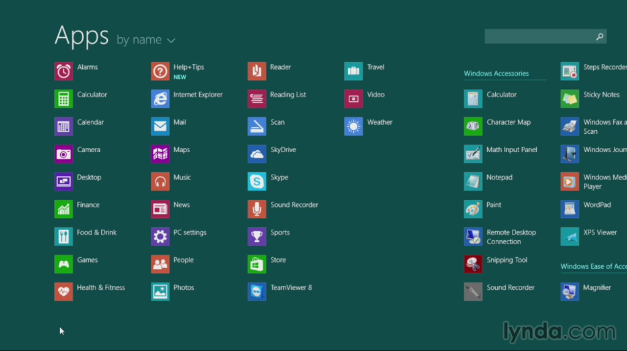Launch the Music app icon
Image resolution: width=627 pixels, height=351 pixels.
pyautogui.click(x=160, y=182)
